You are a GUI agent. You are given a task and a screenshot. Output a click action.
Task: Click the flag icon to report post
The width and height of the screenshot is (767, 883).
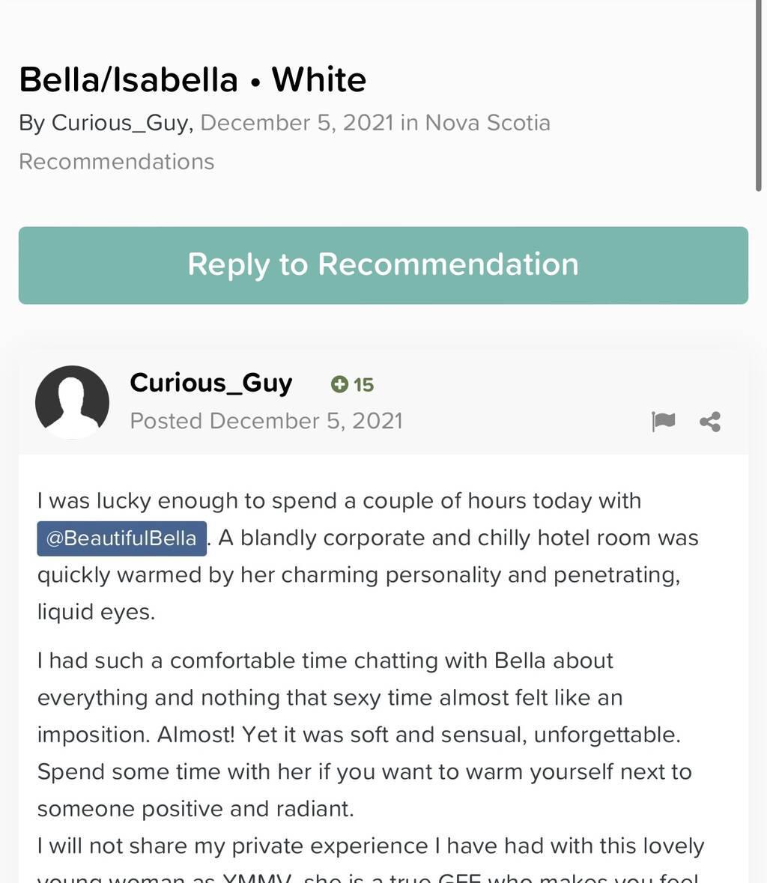(x=663, y=422)
